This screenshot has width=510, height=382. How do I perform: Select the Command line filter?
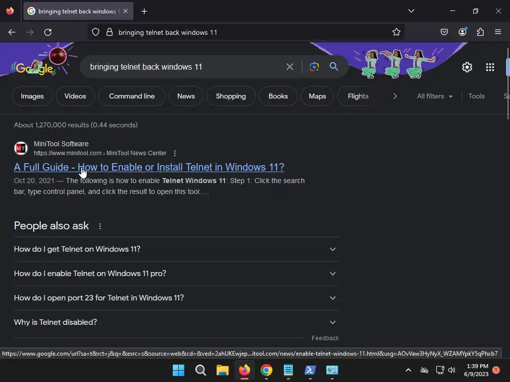131,96
